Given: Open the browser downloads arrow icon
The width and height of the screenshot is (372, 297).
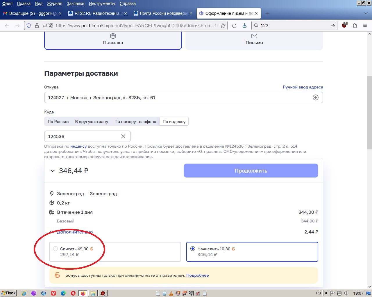Looking at the screenshot, I should [245, 26].
